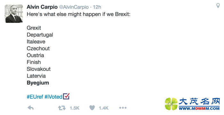This screenshot has width=224, height=115.
Task: Click the 1.4K likes count
Action: click(104, 108)
